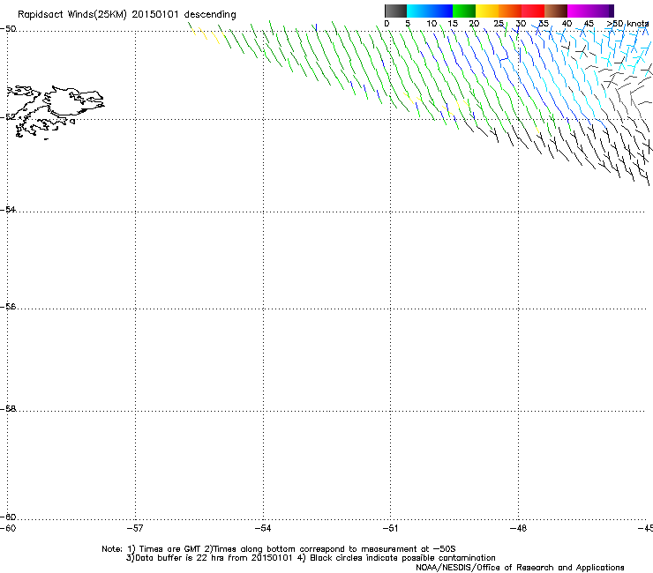Click the -58 latitude axis label
The height and width of the screenshot is (573, 653).
pyautogui.click(x=8, y=409)
